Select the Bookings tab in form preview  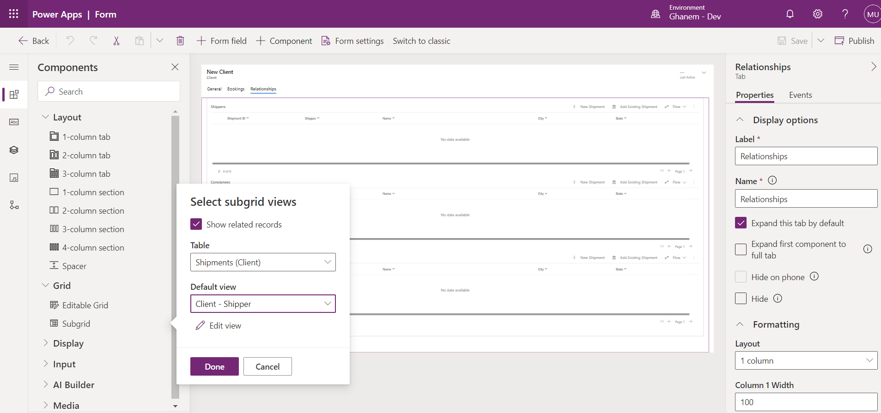click(236, 89)
